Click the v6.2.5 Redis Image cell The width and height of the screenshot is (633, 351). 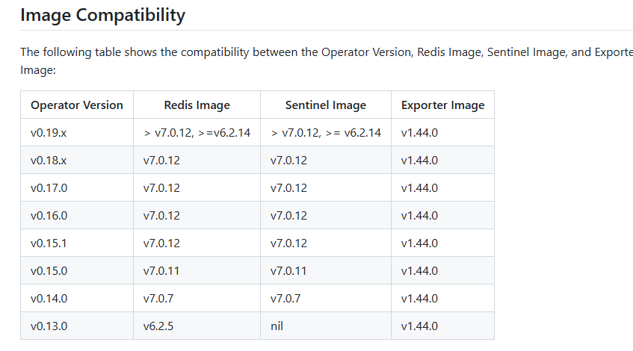[x=197, y=326]
